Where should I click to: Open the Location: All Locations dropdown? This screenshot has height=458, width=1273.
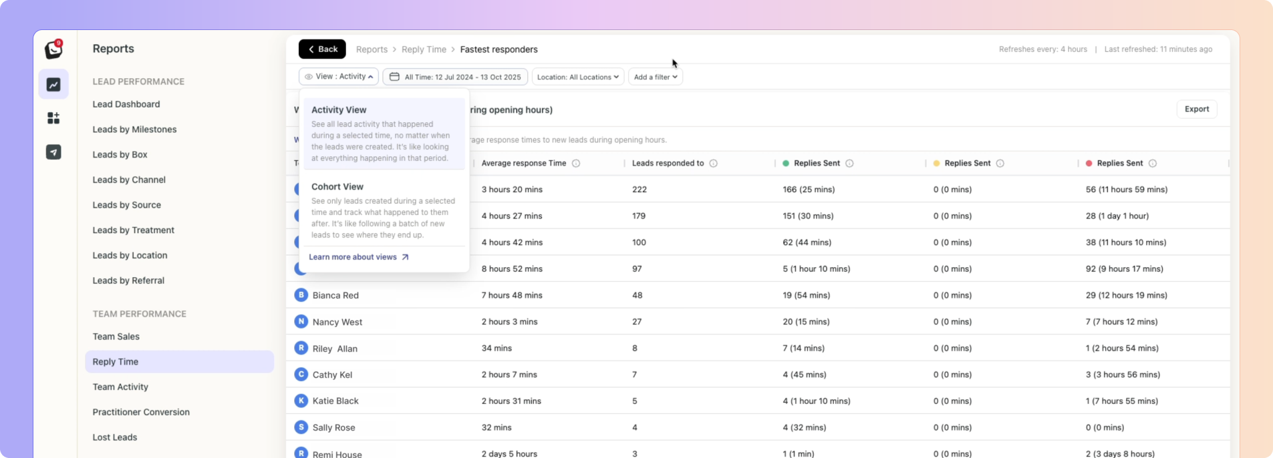coord(578,77)
